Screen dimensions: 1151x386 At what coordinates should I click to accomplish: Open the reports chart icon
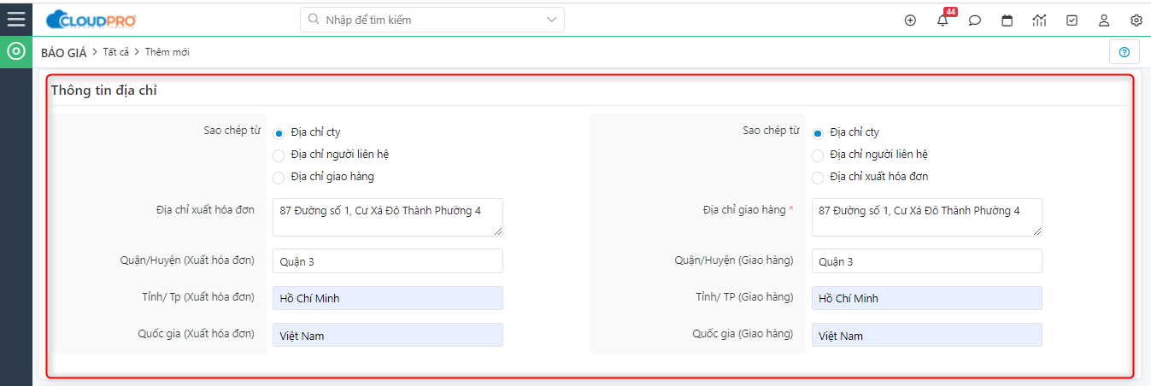(x=1039, y=20)
